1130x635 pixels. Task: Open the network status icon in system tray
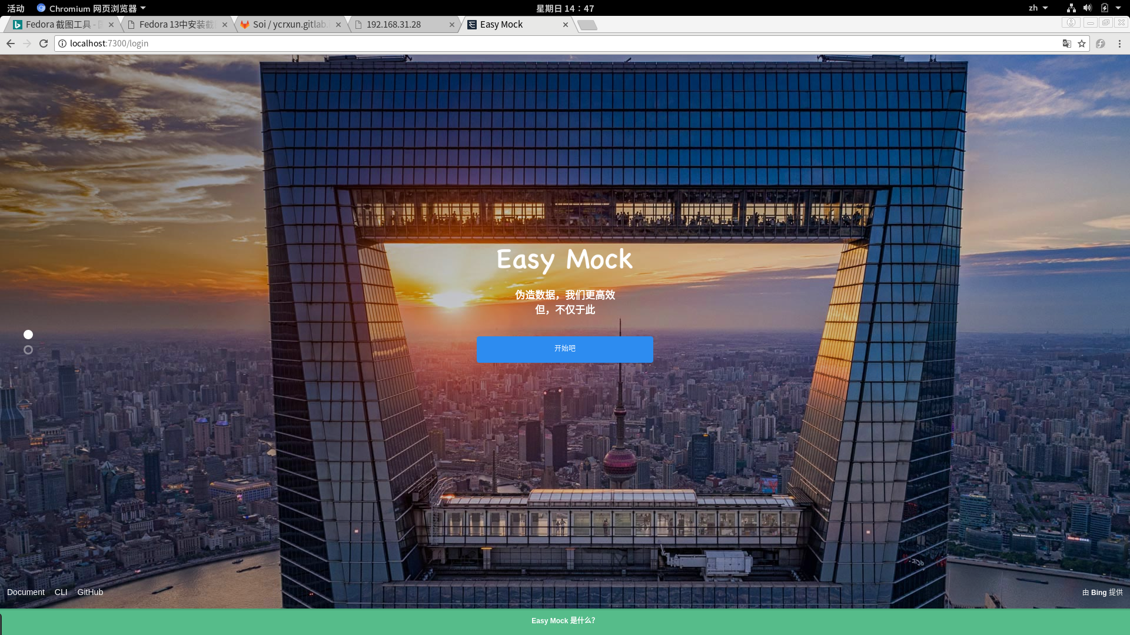click(1071, 8)
